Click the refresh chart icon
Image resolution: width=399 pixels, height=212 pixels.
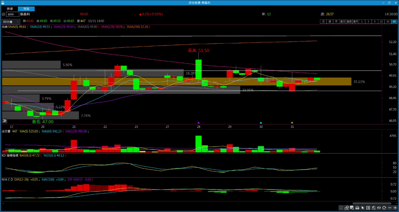(384, 208)
